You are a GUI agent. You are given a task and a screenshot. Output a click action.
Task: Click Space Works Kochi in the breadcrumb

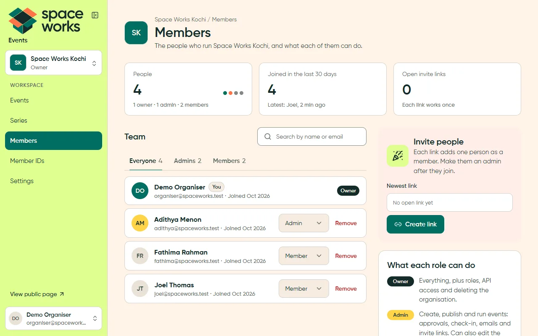coord(180,19)
